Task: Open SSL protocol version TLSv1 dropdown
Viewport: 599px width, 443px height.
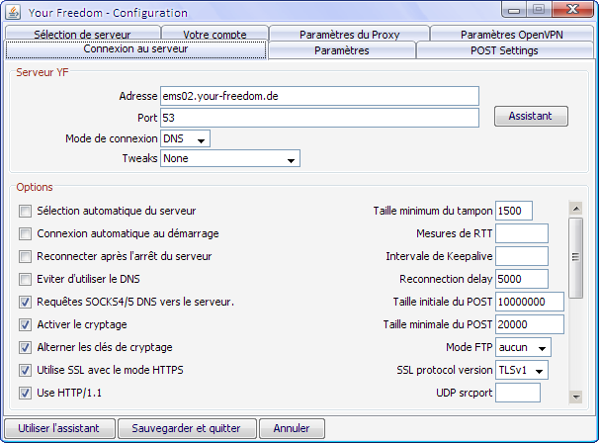Action: (522, 370)
